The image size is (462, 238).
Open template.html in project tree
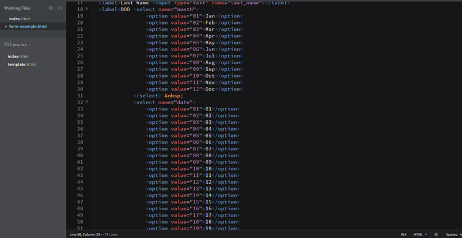[x=22, y=64]
